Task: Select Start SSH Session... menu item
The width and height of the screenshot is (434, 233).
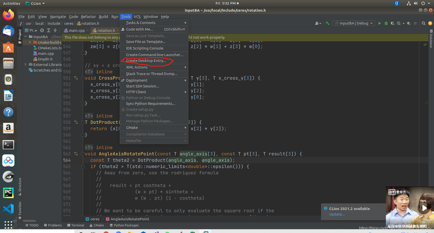Action: click(x=154, y=86)
